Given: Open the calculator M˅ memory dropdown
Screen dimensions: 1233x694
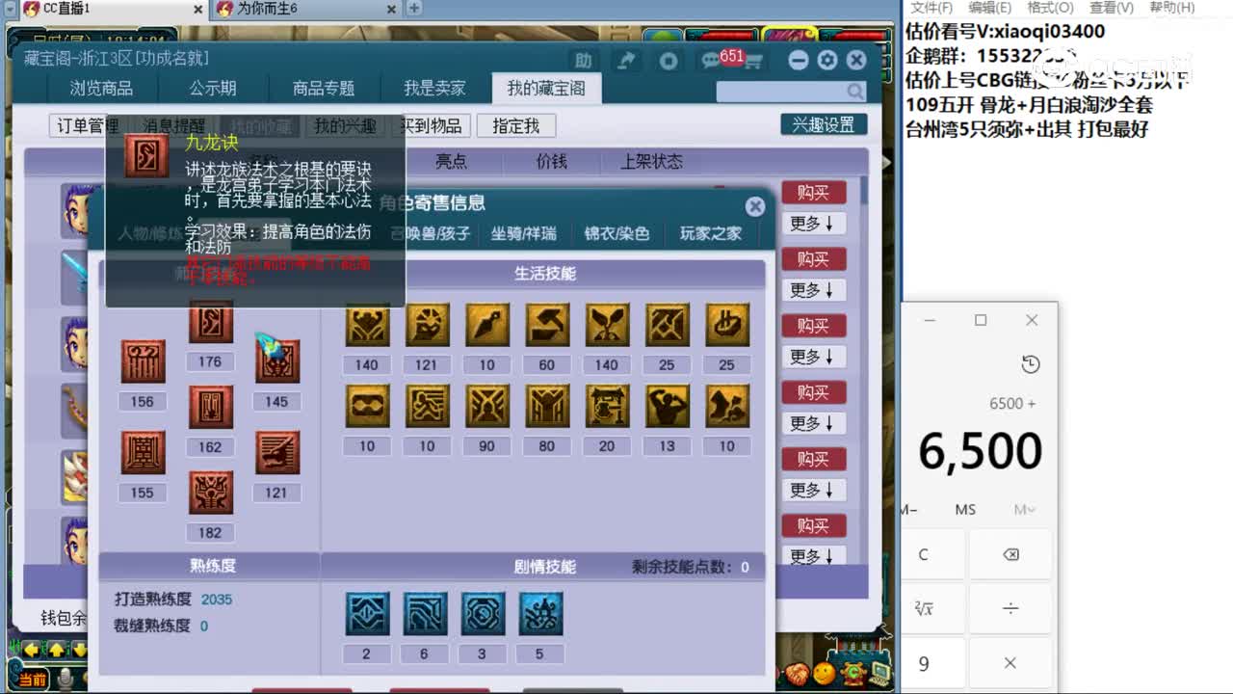Looking at the screenshot, I should (1024, 510).
